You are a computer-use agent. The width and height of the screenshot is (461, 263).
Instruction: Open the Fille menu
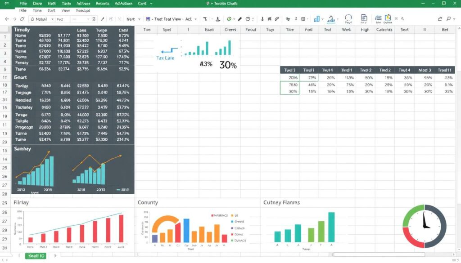23,4
